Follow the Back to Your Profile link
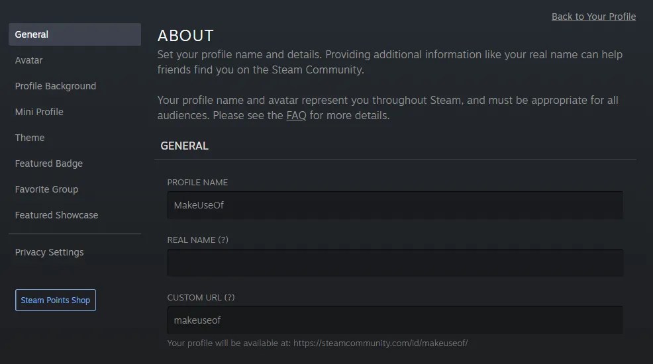The width and height of the screenshot is (653, 364). [x=593, y=17]
